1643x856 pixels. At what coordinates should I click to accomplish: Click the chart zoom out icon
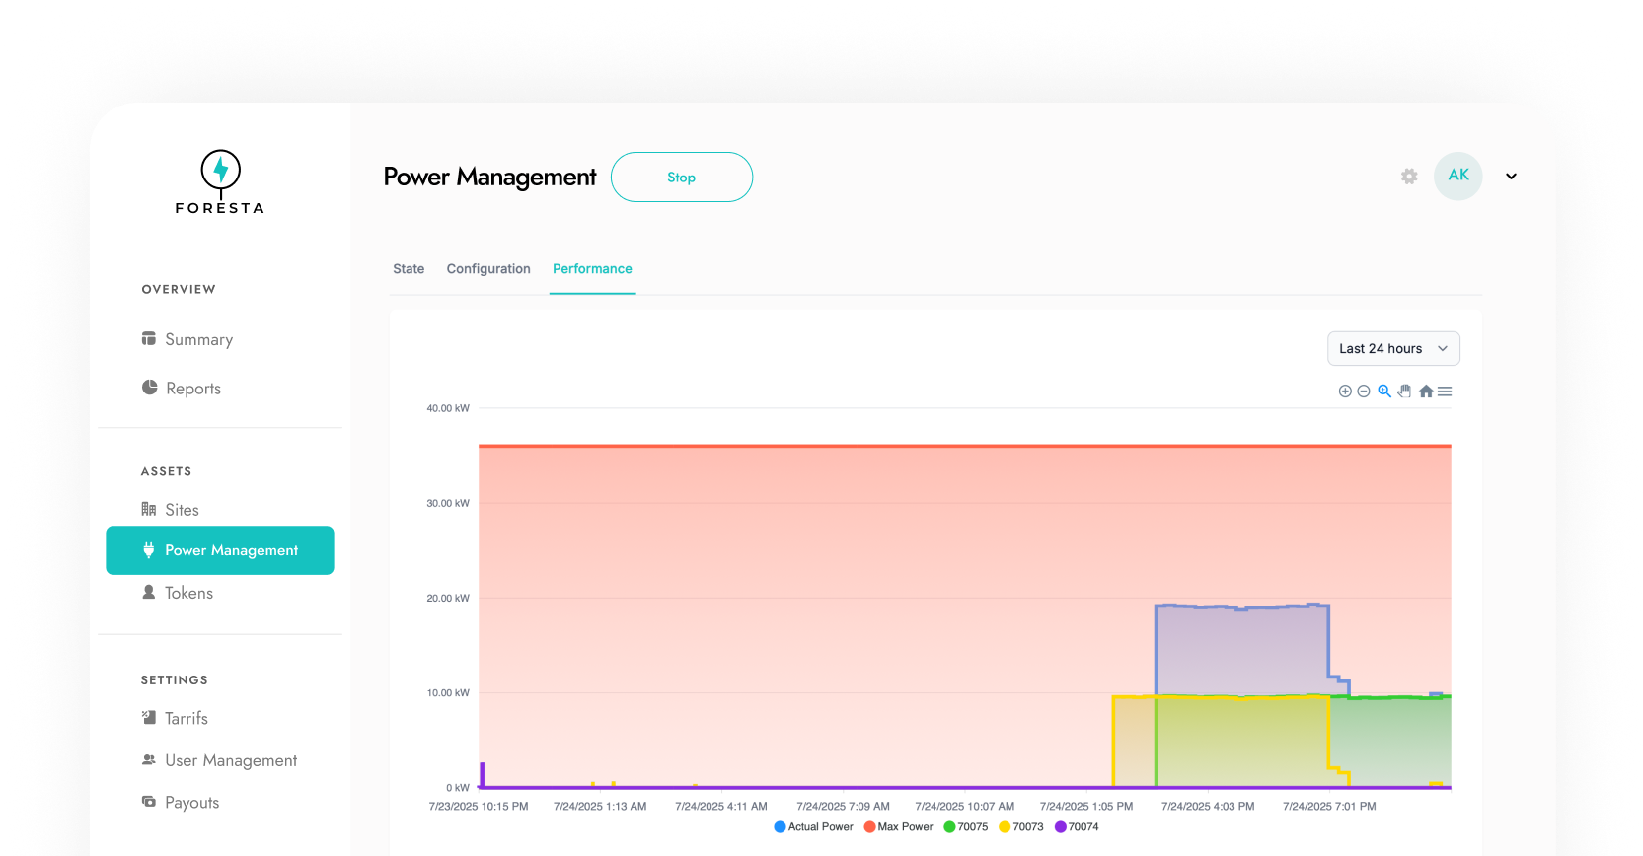tap(1364, 392)
